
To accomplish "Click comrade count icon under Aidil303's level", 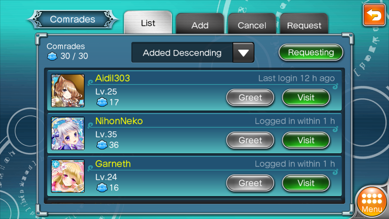I will click(x=102, y=102).
